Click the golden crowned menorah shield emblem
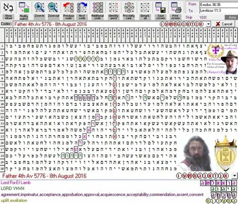 click(x=226, y=153)
